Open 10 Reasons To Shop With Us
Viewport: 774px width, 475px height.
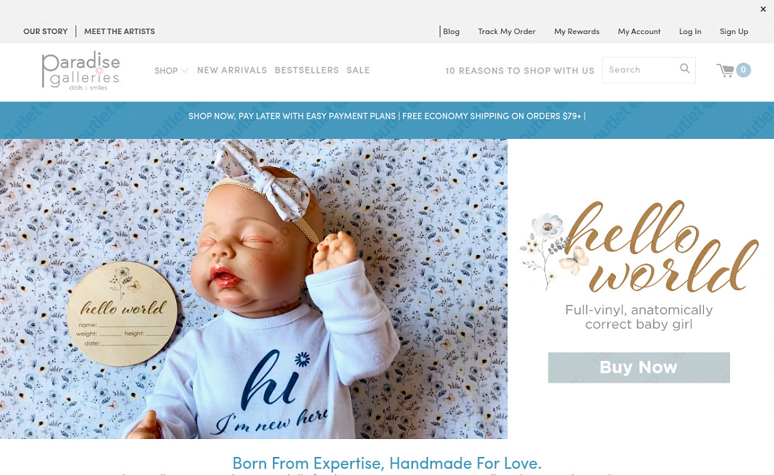pyautogui.click(x=520, y=71)
